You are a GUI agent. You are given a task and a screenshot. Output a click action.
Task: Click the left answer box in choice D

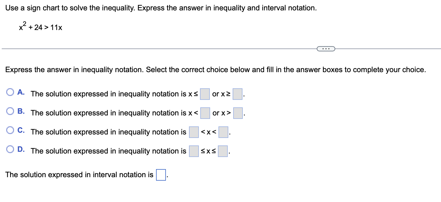click(194, 151)
